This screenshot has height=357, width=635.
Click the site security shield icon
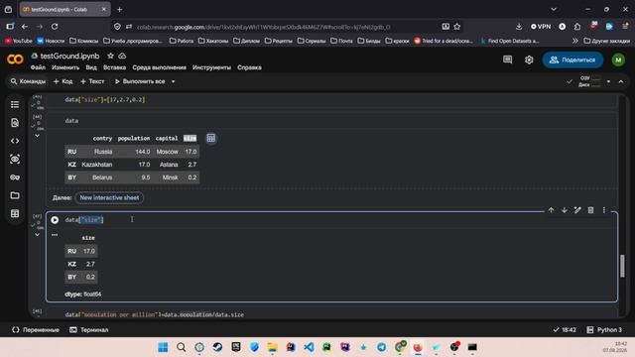[x=117, y=27]
